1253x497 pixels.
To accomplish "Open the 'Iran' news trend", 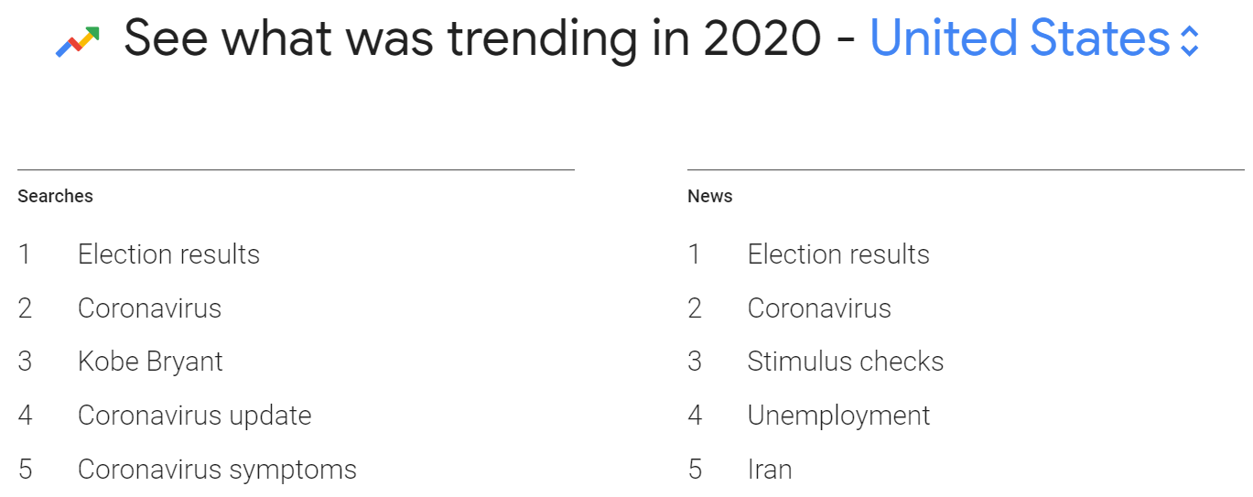I will tap(769, 470).
